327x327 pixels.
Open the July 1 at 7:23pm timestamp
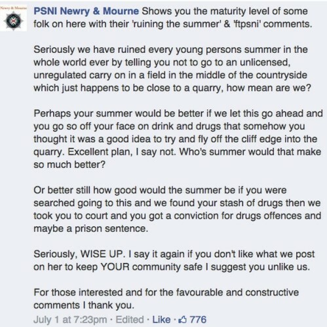point(70,320)
